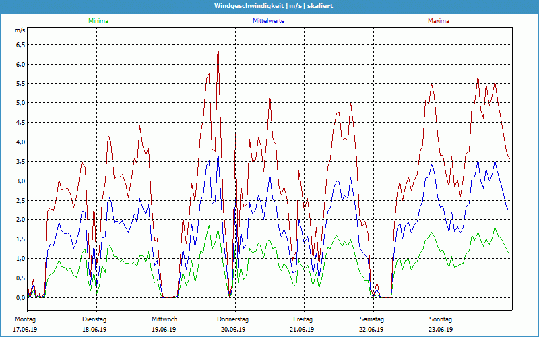Click the Freitag day label
This screenshot has width=539, height=337.
(303, 319)
